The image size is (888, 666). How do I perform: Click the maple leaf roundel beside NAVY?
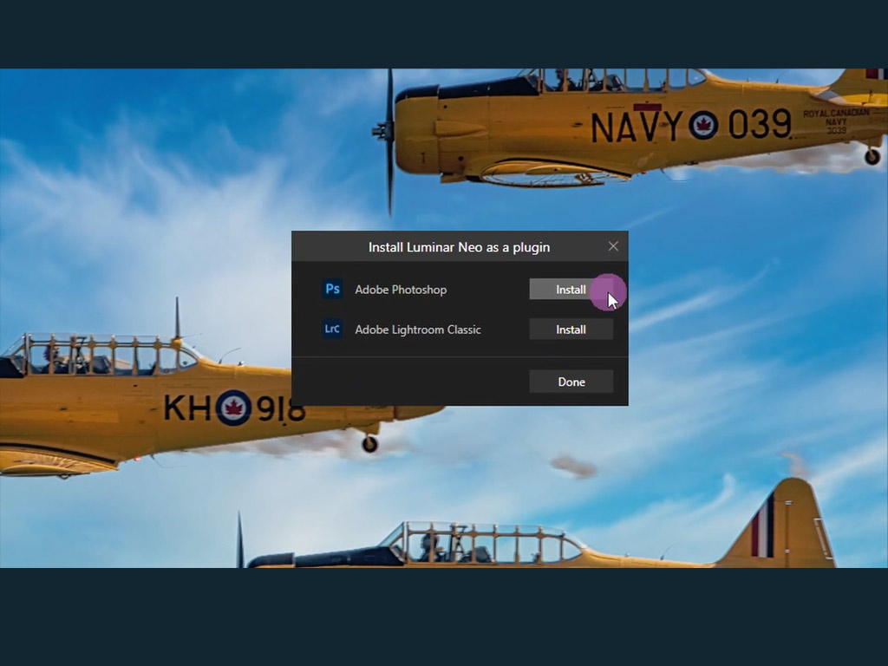coord(703,125)
